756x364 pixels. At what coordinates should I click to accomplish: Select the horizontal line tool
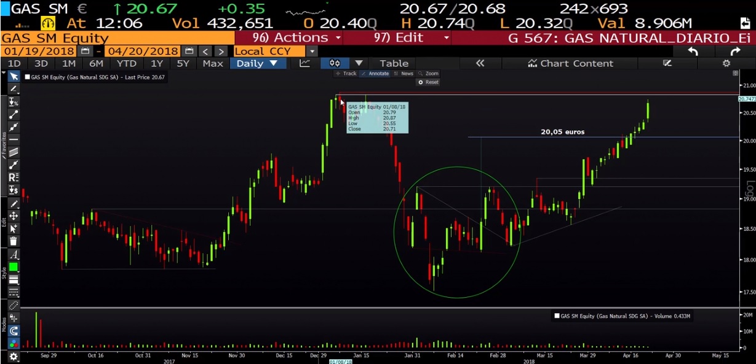pyautogui.click(x=13, y=139)
